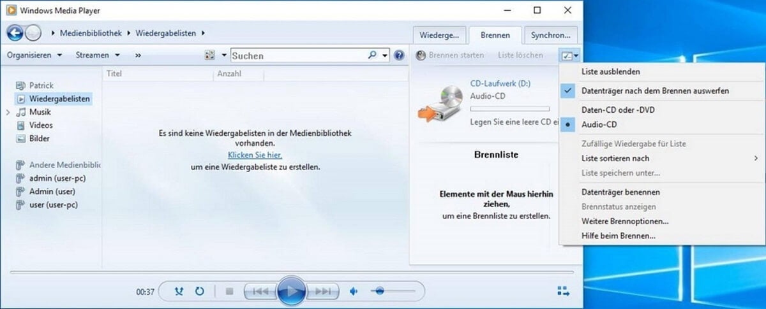Click the 00:37 elapsed time display

tap(146, 292)
